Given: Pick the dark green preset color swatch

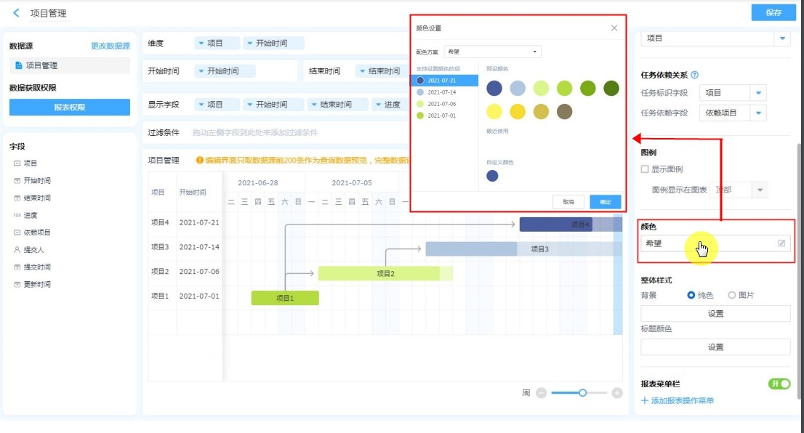Looking at the screenshot, I should coord(611,89).
